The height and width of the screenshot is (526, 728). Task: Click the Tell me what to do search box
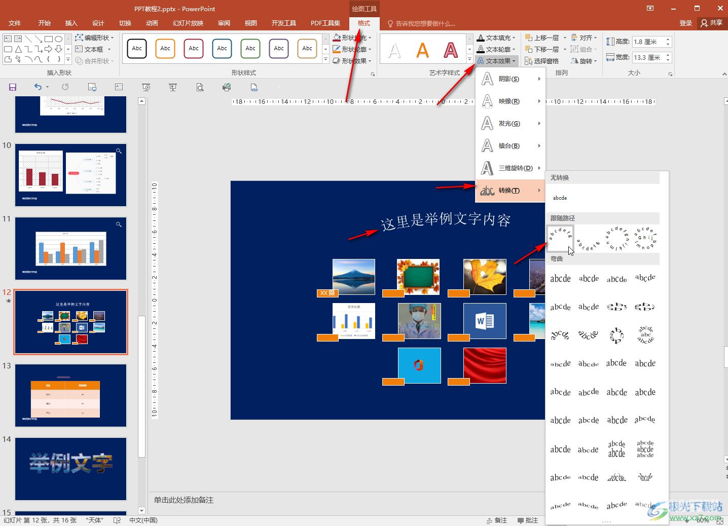[x=421, y=23]
